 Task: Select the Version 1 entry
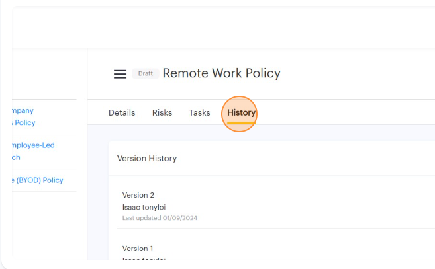138,249
